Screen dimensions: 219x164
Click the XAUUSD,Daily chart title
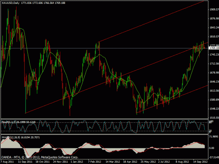click(11, 3)
